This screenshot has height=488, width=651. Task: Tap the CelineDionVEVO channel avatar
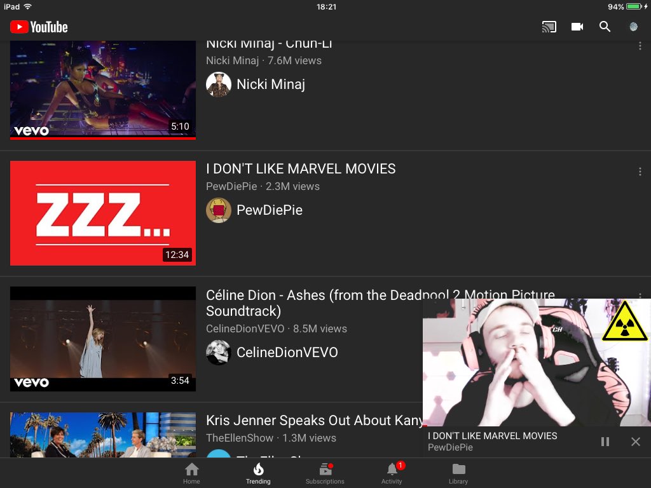pos(219,352)
